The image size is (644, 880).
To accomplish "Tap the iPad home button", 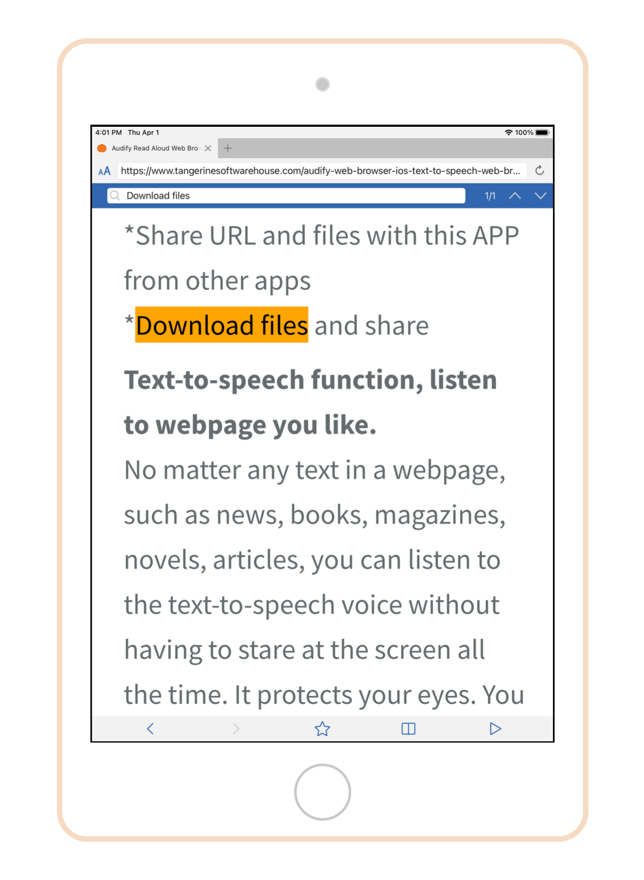I will tap(323, 792).
